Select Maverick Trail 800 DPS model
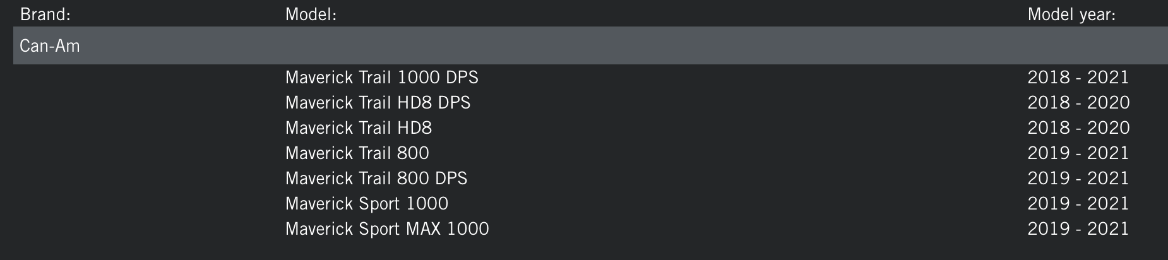 (x=376, y=178)
